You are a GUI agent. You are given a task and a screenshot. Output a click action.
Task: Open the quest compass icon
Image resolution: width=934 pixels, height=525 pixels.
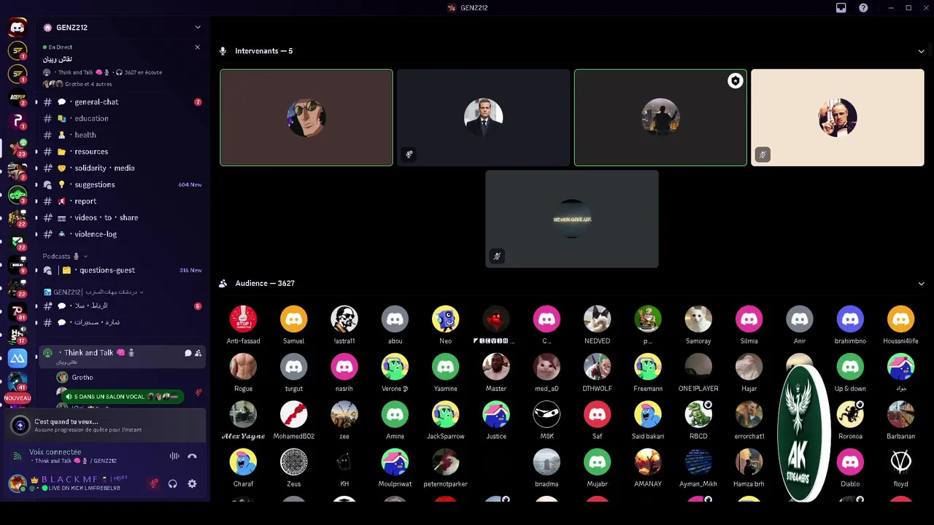(x=20, y=425)
